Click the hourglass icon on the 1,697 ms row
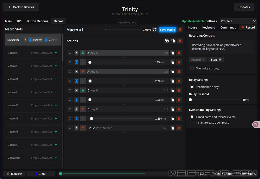This screenshot has height=179, width=260. [76, 119]
